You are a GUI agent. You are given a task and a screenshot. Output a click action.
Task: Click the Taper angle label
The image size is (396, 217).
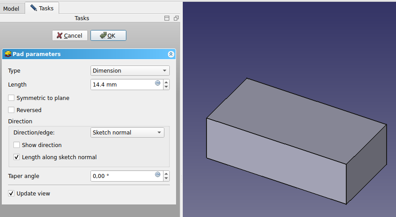tap(23, 176)
